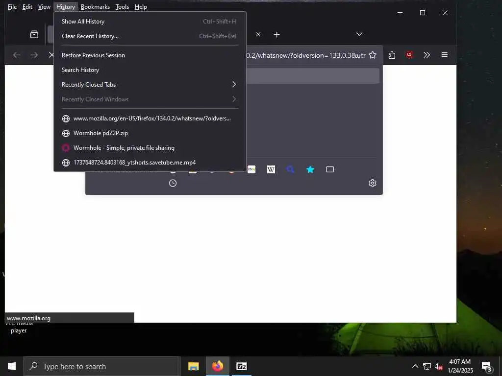Open File Explorer from the taskbar

point(193,366)
